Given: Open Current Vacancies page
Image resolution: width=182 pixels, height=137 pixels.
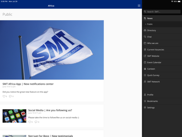Looking at the screenshot, I should pyautogui.click(x=162, y=50).
